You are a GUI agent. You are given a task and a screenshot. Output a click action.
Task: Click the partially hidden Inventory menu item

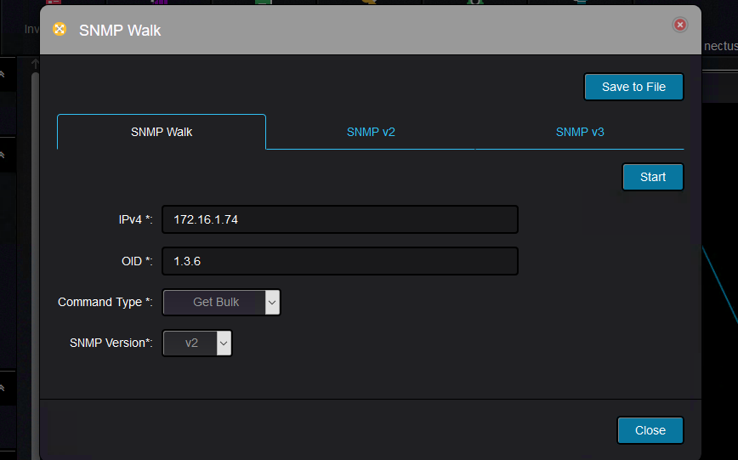tap(32, 29)
